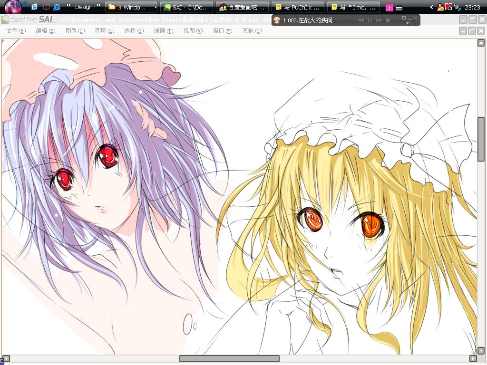487x365 pixels.
Task: Click the canvas scroll up arrow
Action: coord(481,43)
